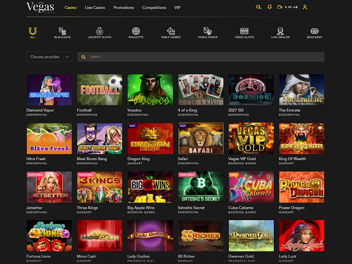Open the Football game thumbnail
Image resolution: width=352 pixels, height=264 pixels.
click(100, 90)
